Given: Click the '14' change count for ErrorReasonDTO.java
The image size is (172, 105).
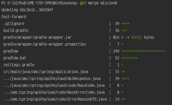Looking at the screenshot, I should point(117,99).
